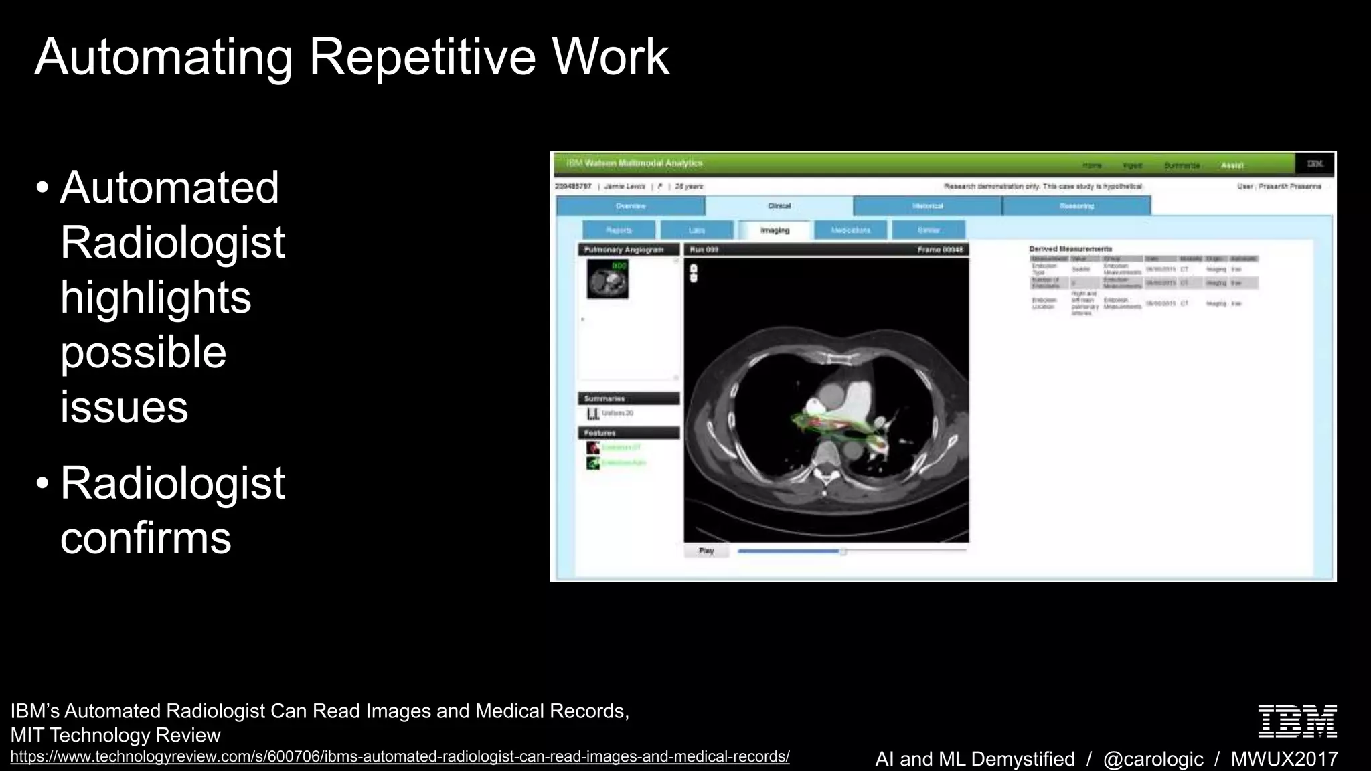Click the User: Prasanth Prasanna label

pos(1279,186)
